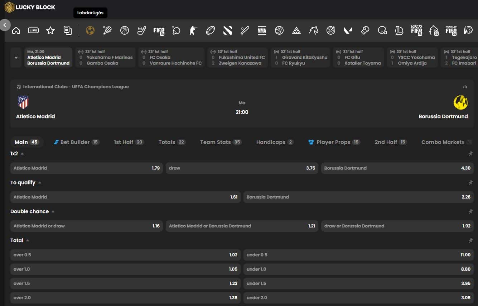The width and height of the screenshot is (478, 306).
Task: Open live match Yokohama F Marinos card
Action: [x=105, y=57]
